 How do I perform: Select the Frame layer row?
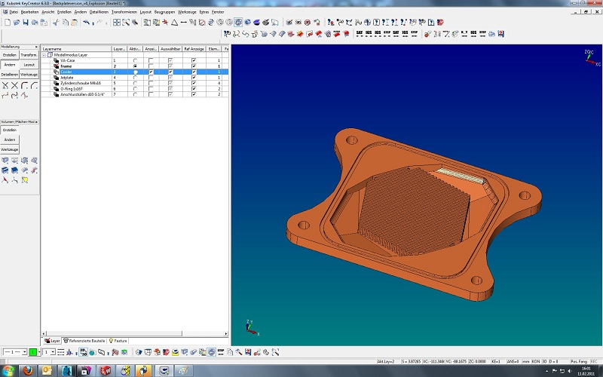coord(135,66)
